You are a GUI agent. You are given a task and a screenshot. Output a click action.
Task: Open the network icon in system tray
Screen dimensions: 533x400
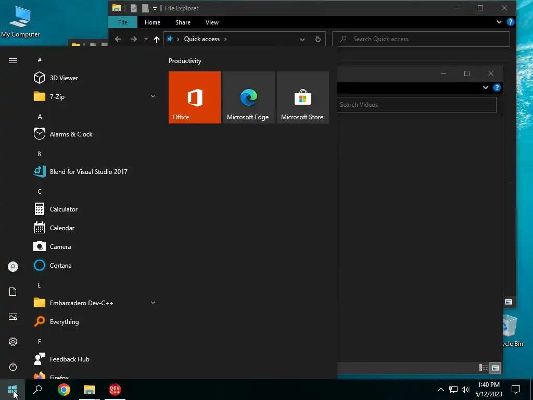(x=453, y=390)
